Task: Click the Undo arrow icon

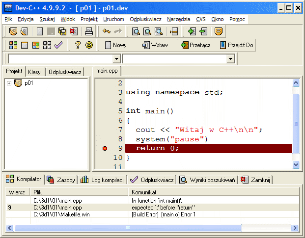Action: pyautogui.click(x=106, y=32)
